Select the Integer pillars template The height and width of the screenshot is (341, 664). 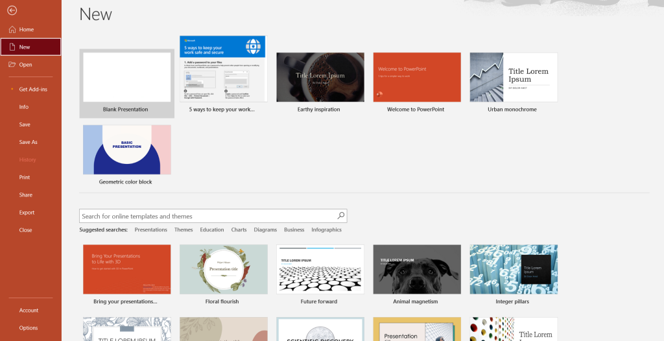click(514, 269)
